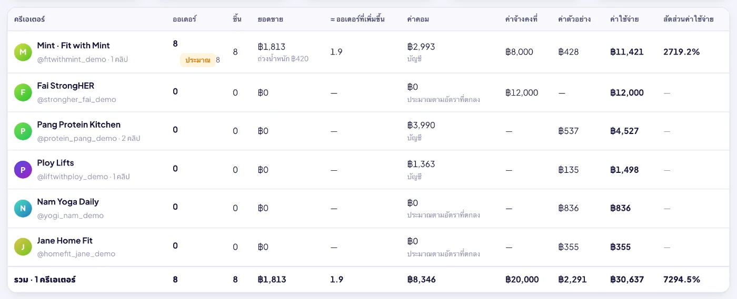
Task: Click the 1.9 incremental orders in Mint row
Action: tap(336, 52)
